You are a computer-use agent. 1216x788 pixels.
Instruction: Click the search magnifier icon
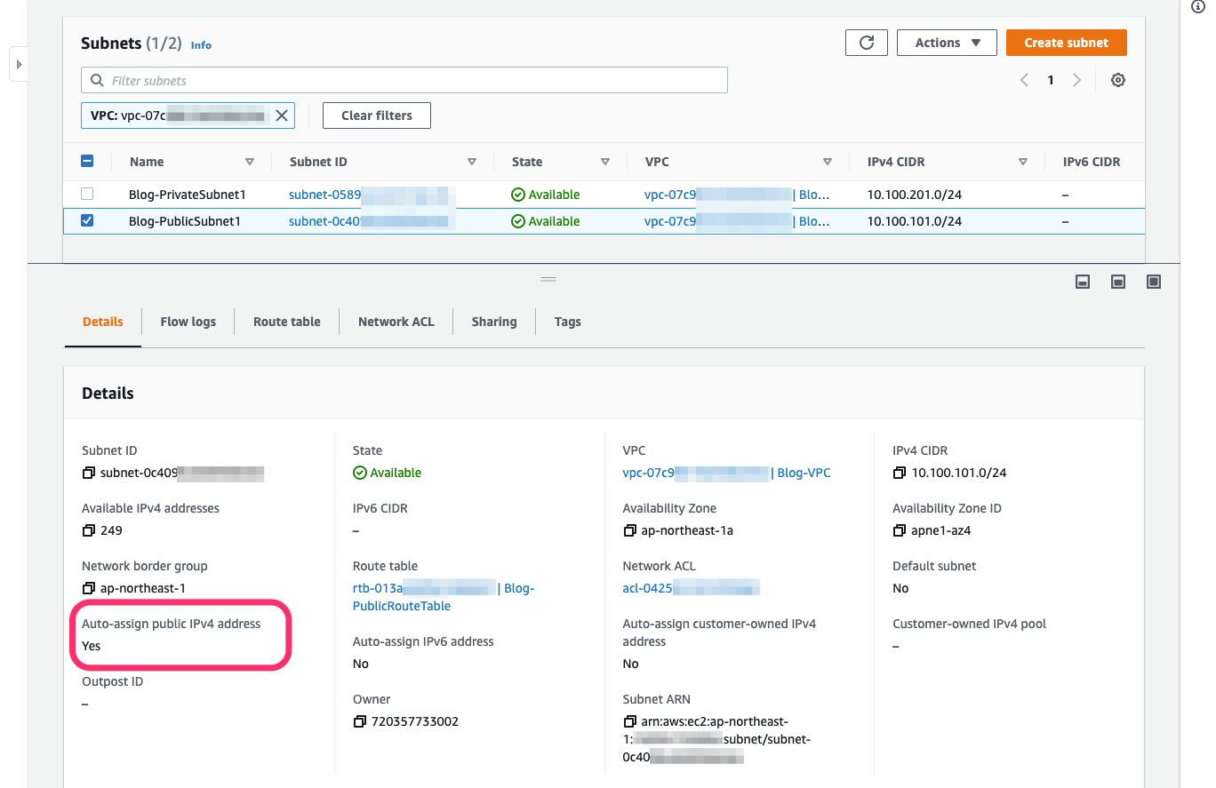tap(96, 81)
